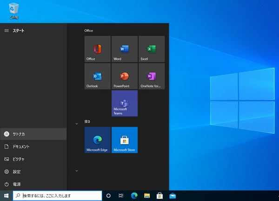Click the スタート label
Screen dimensions: 279x201
coord(19,30)
